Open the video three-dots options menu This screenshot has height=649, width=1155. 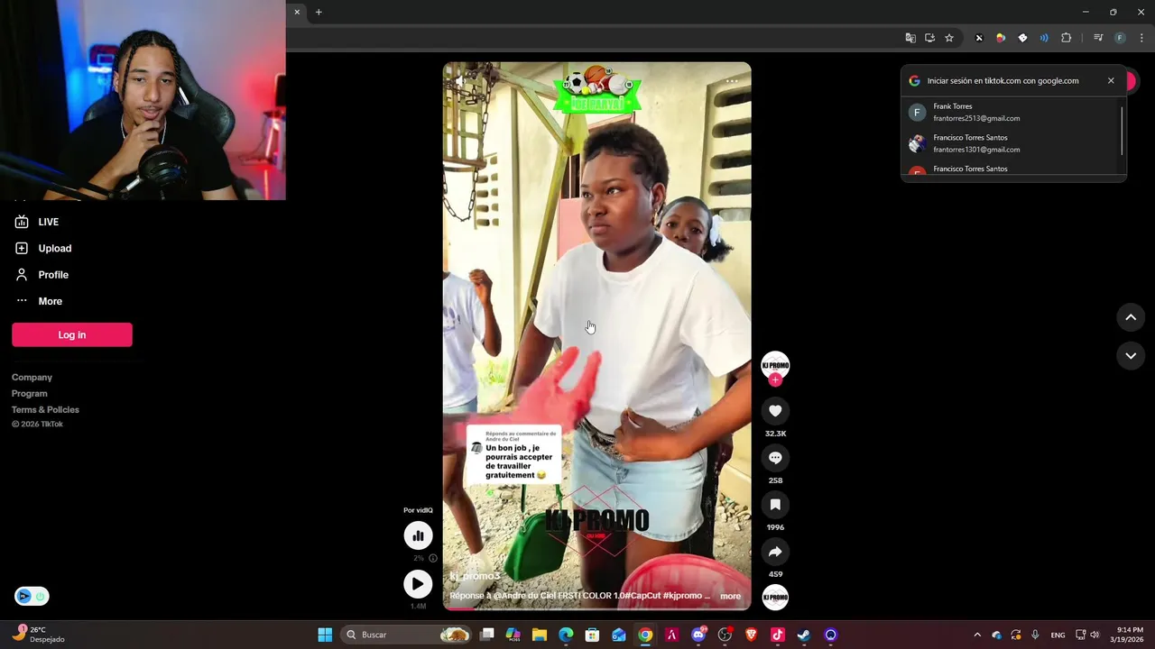tap(732, 81)
